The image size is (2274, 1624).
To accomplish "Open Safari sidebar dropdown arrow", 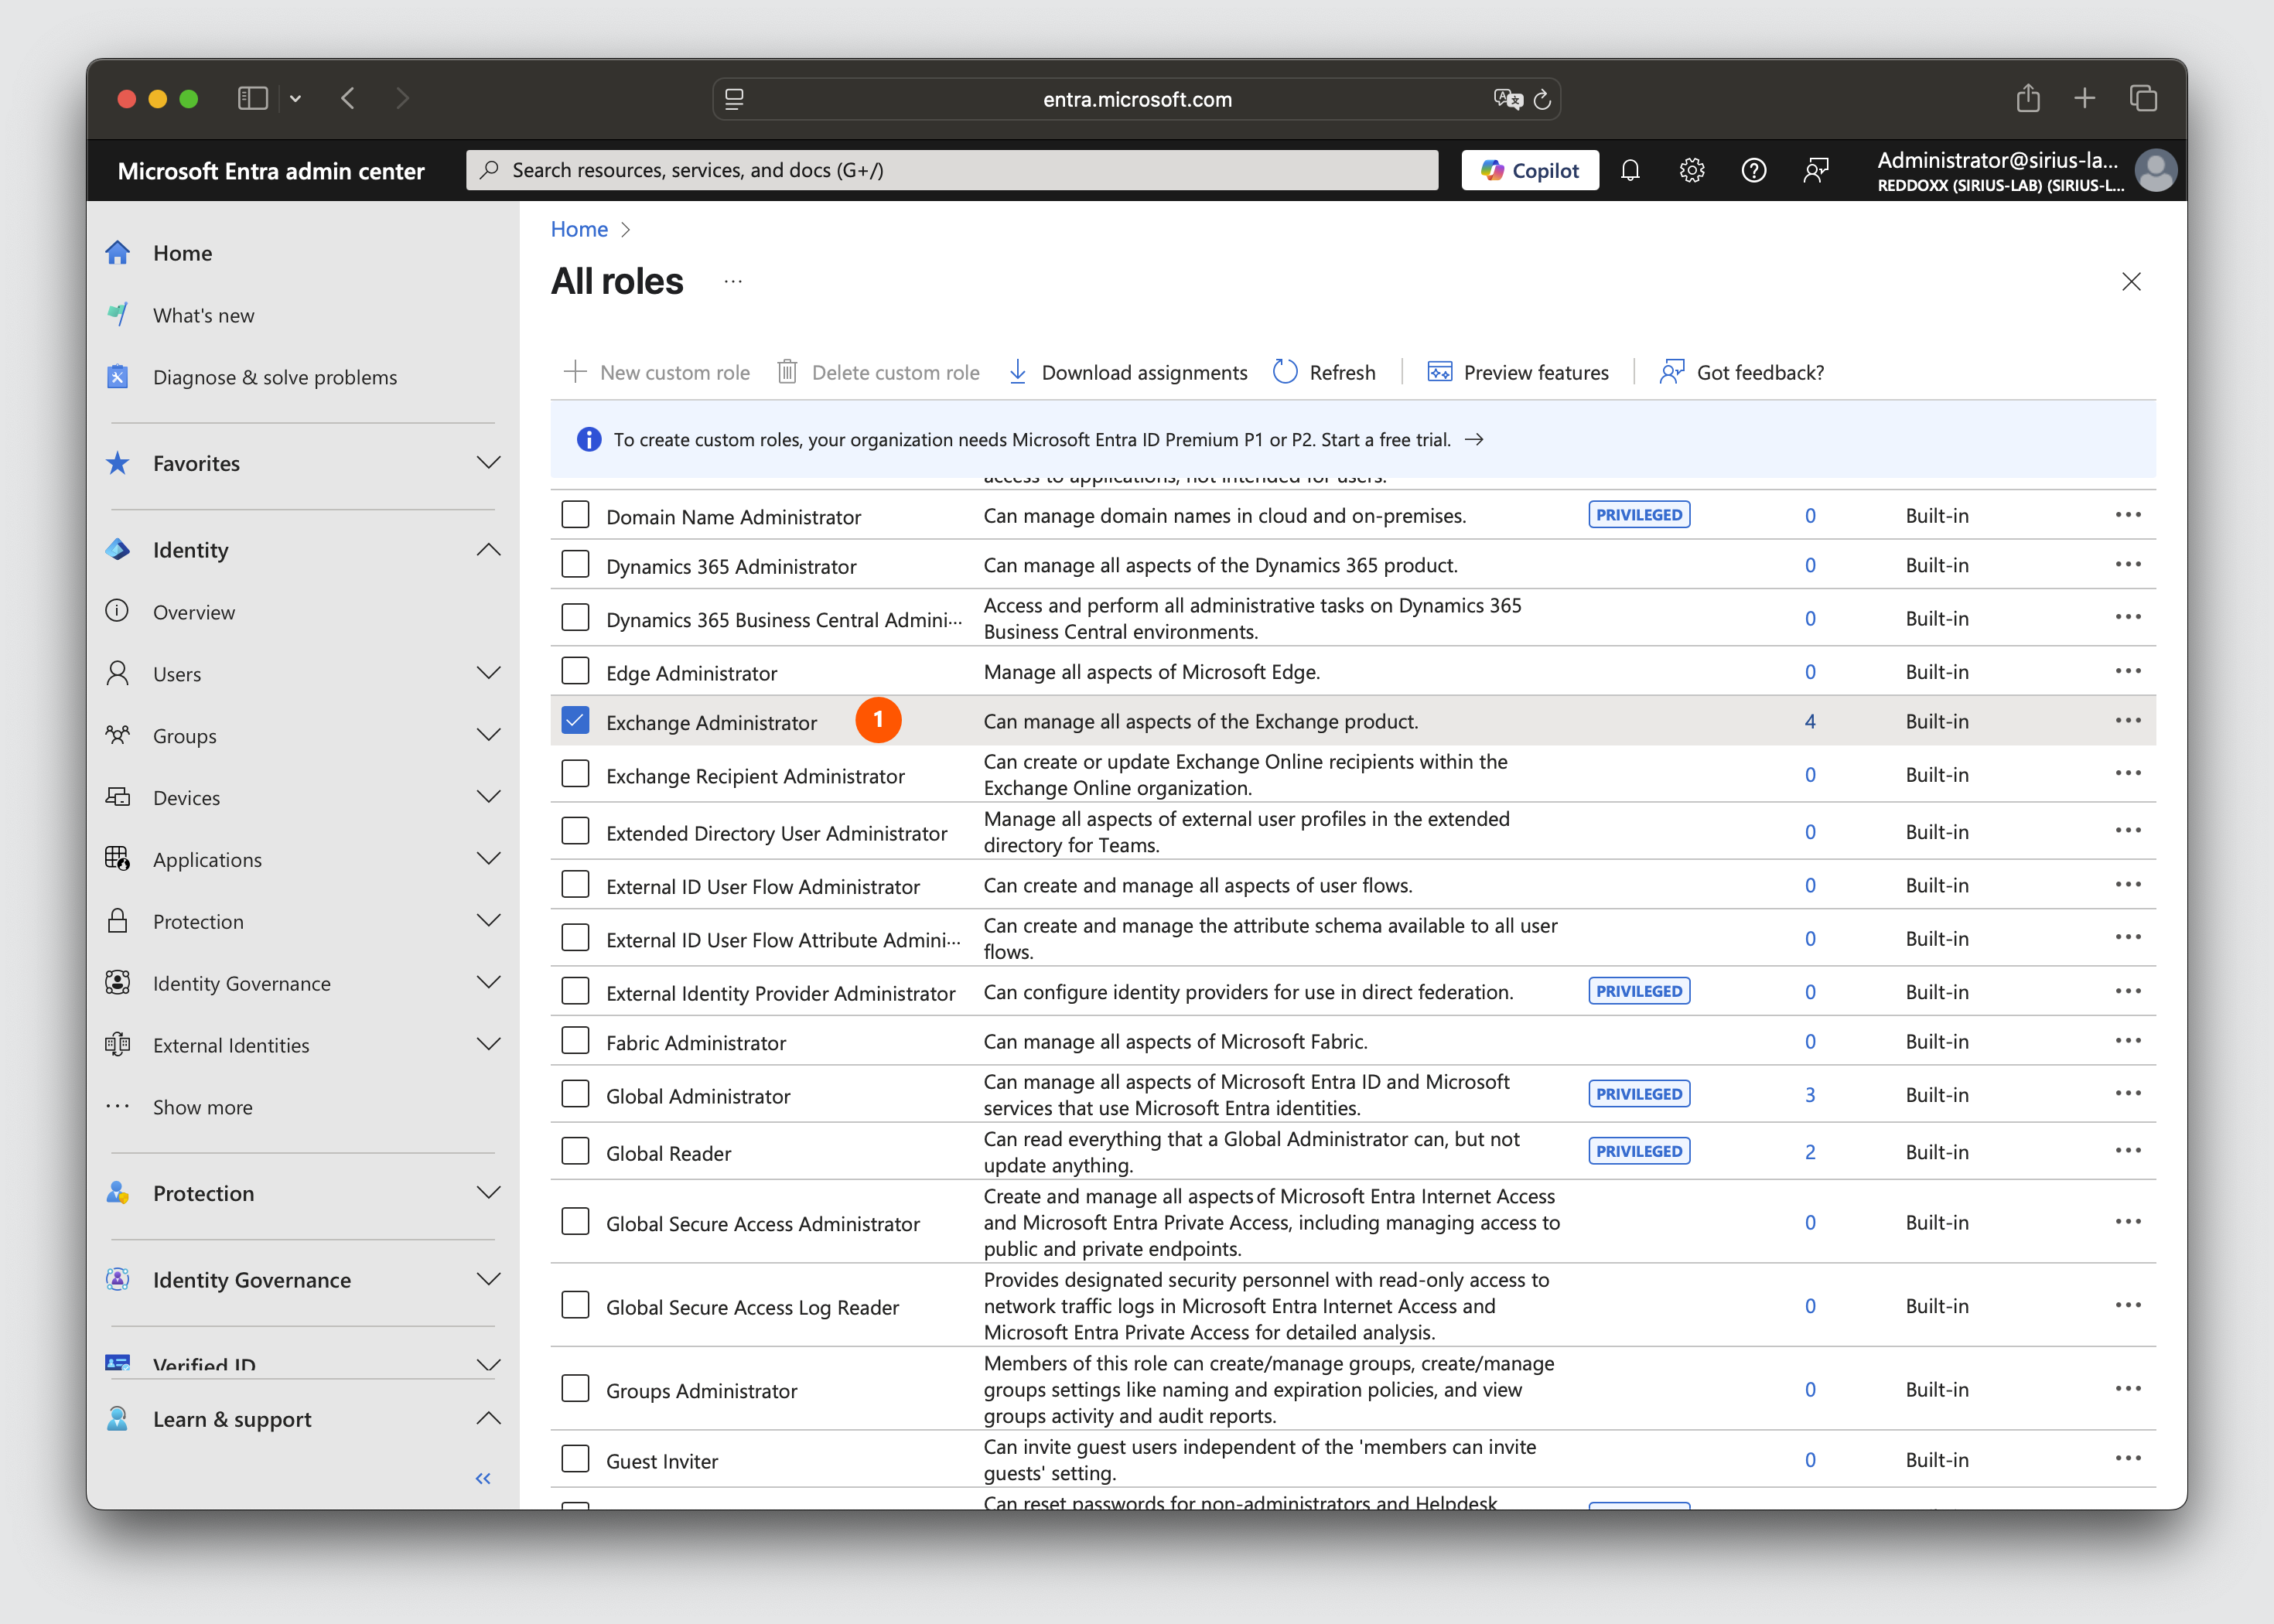I will (x=295, y=98).
